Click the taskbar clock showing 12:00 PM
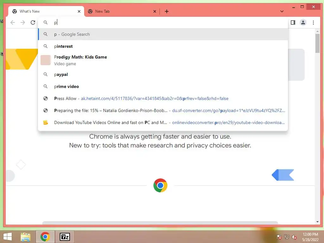This screenshot has height=243, width=324. click(x=310, y=237)
